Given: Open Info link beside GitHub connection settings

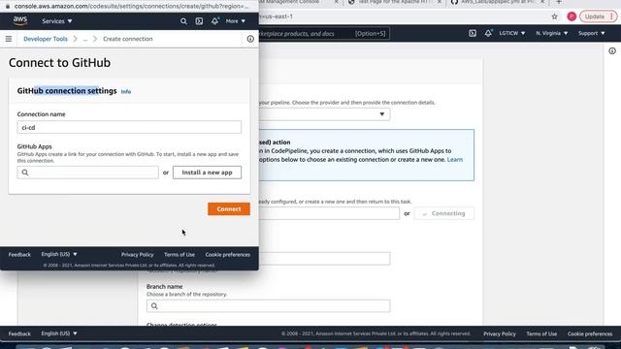Looking at the screenshot, I should (126, 91).
